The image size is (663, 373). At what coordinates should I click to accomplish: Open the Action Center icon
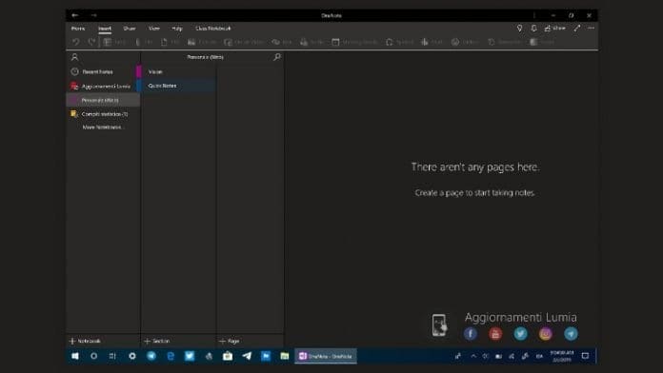pyautogui.click(x=585, y=356)
